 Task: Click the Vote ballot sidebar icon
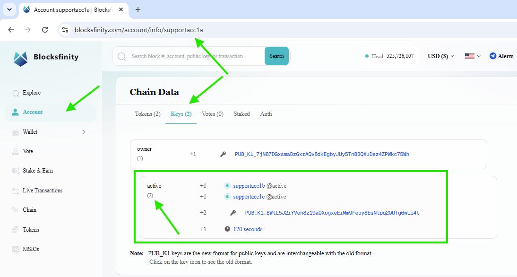(15, 152)
